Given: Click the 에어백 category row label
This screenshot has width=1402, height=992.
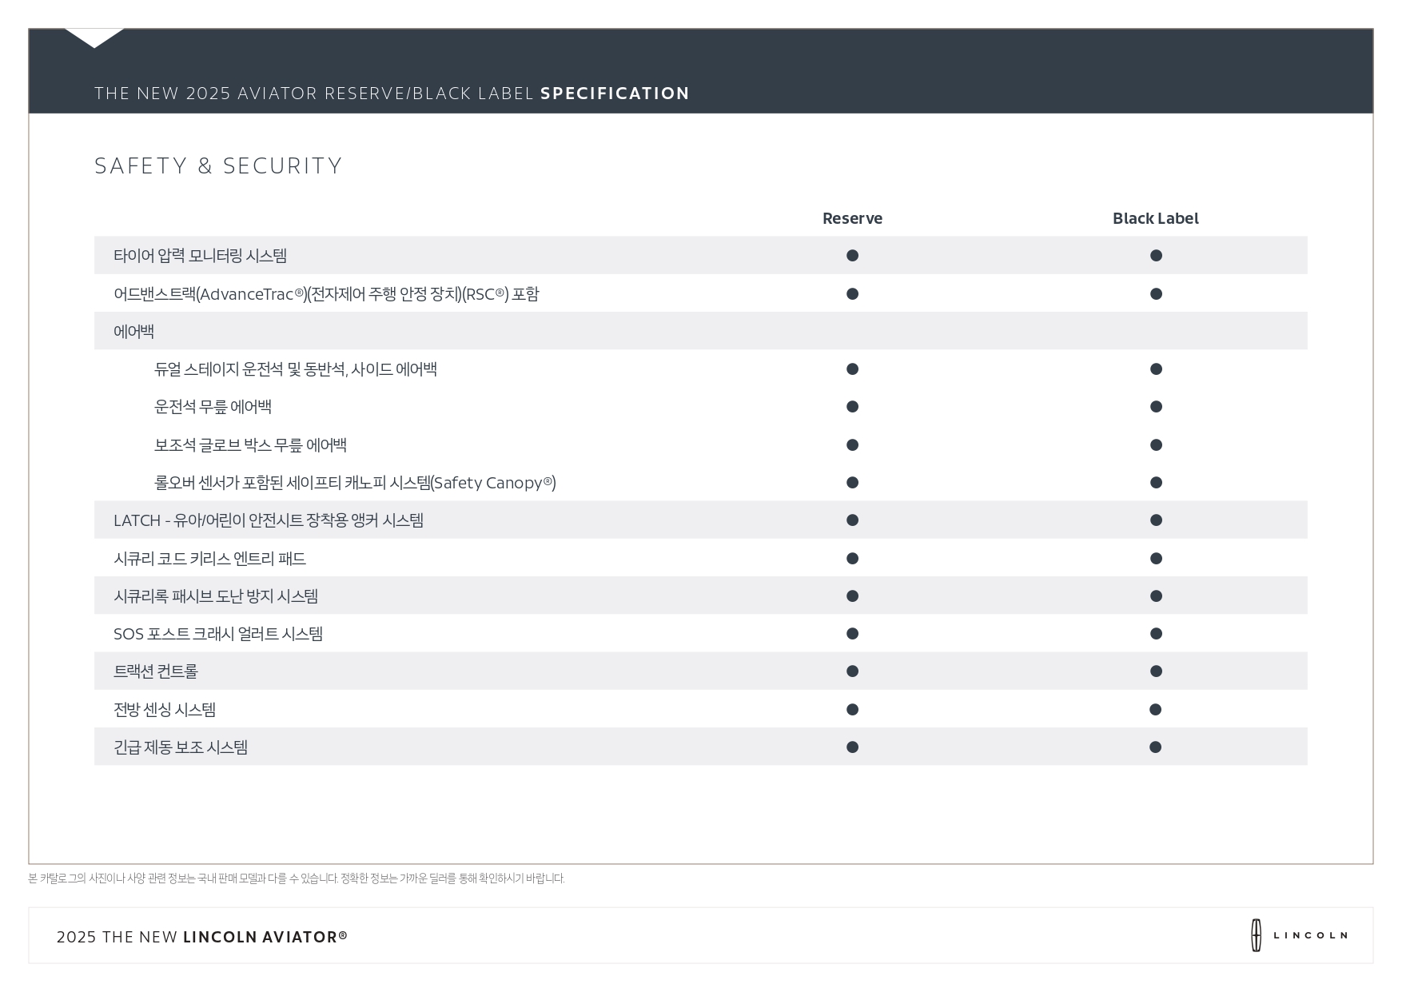Looking at the screenshot, I should [133, 332].
